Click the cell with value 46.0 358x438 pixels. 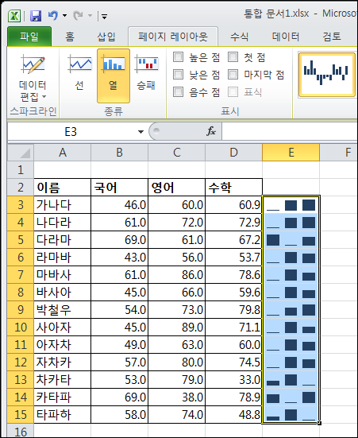tap(119, 205)
